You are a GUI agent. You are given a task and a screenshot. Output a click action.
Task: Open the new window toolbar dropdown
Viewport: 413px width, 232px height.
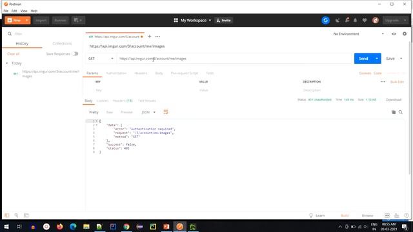pyautogui.click(x=78, y=20)
